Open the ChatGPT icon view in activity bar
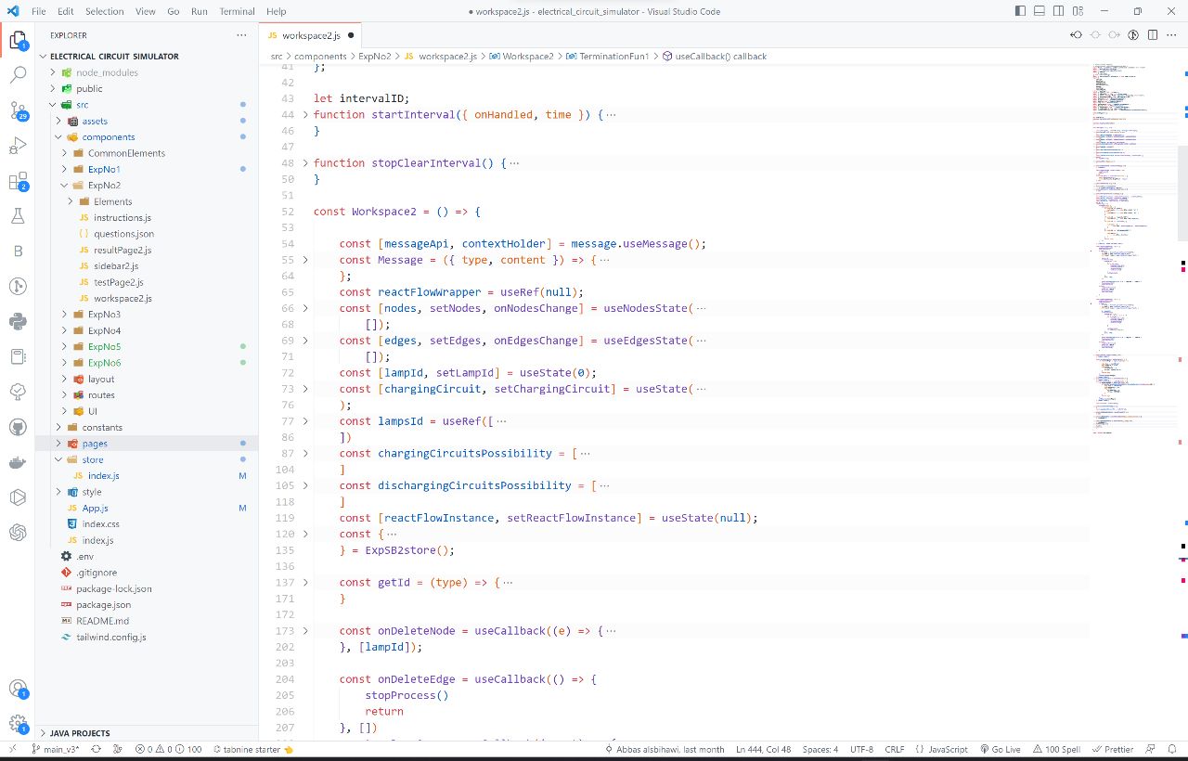 [x=18, y=532]
